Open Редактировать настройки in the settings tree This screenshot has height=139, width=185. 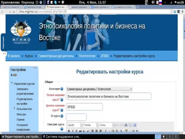[25, 101]
